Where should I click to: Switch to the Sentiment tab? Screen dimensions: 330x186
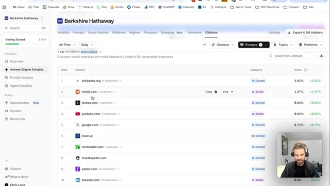(x=194, y=33)
